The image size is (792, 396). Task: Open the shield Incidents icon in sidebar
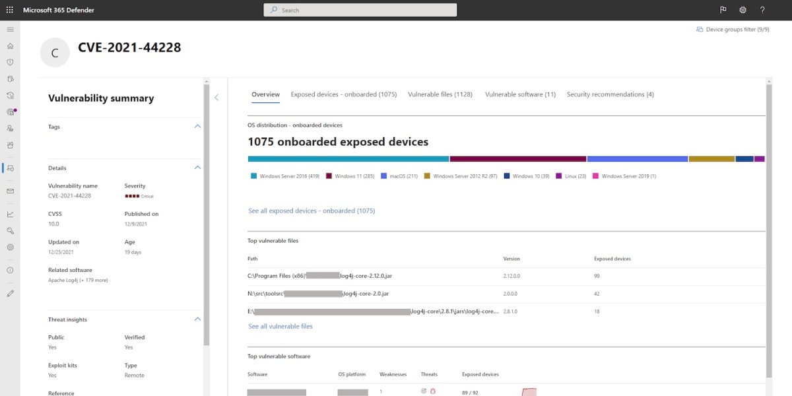click(10, 62)
